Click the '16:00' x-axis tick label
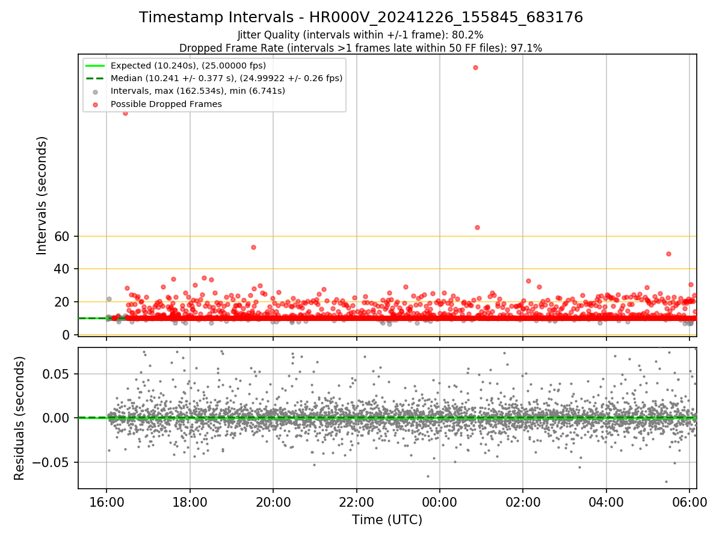The image size is (722, 541). coord(106,502)
